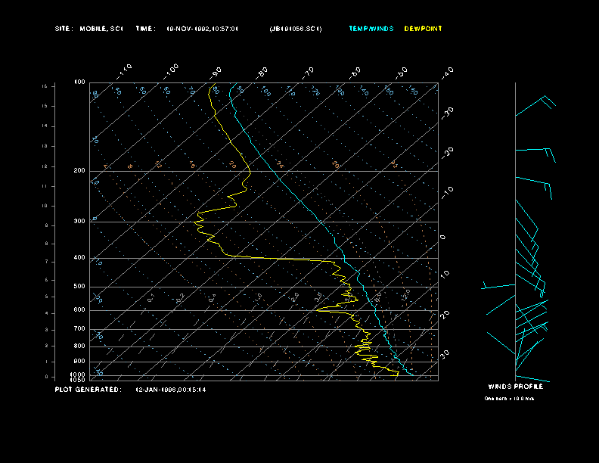Click the 100 pressure label at chart top
The image size is (599, 463).
point(79,82)
